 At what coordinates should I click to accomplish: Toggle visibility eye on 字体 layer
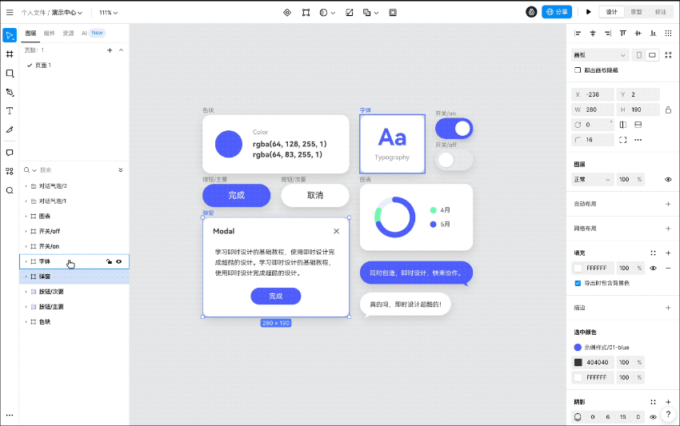119,261
